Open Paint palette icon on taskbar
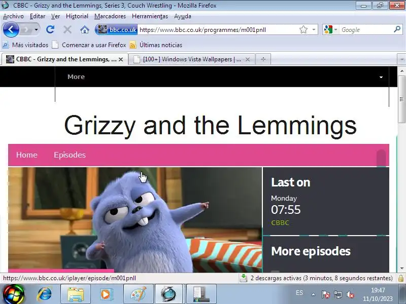Image resolution: width=406 pixels, height=304 pixels. (138, 294)
